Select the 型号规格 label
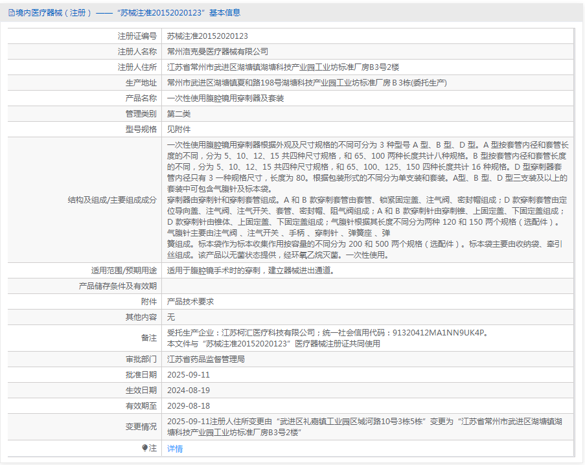 (141, 130)
